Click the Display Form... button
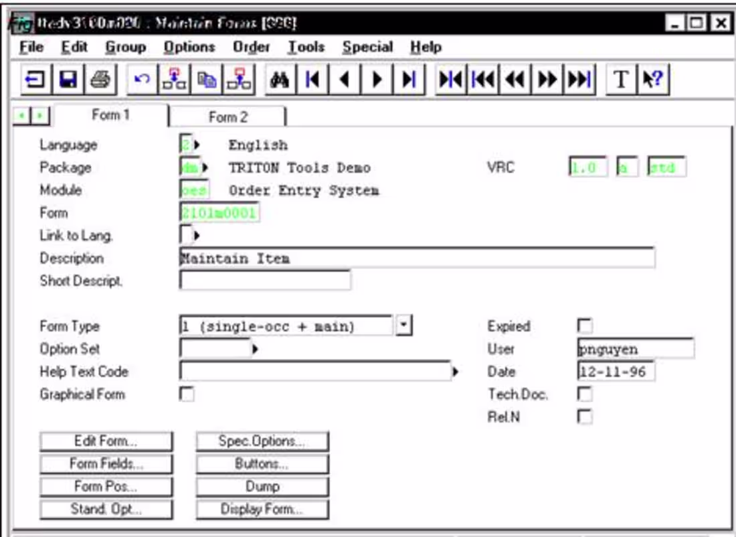The image size is (736, 537). tap(262, 509)
